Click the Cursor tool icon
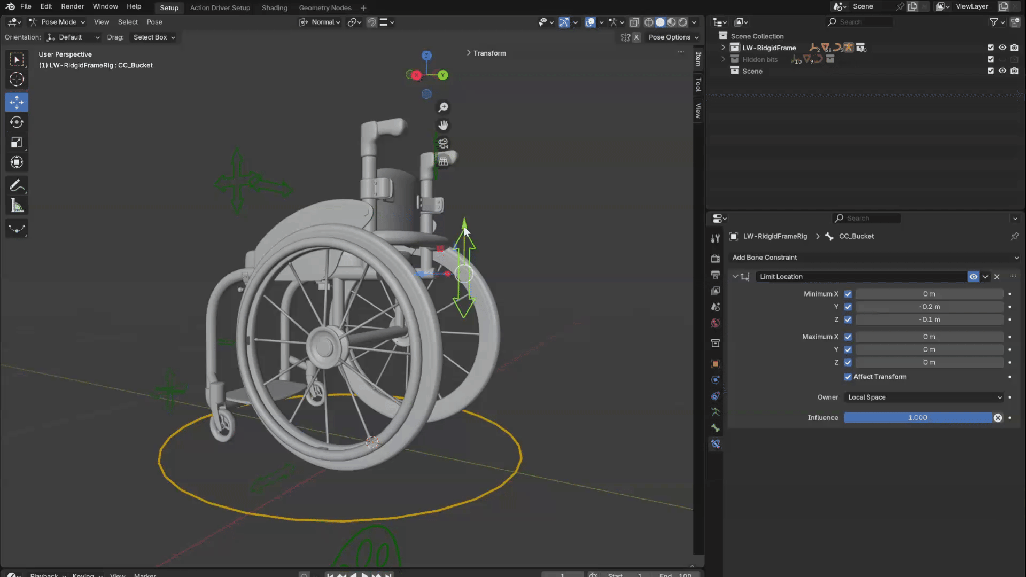 click(x=17, y=80)
